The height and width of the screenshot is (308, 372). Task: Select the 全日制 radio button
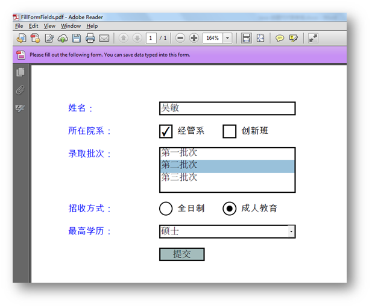pos(166,209)
